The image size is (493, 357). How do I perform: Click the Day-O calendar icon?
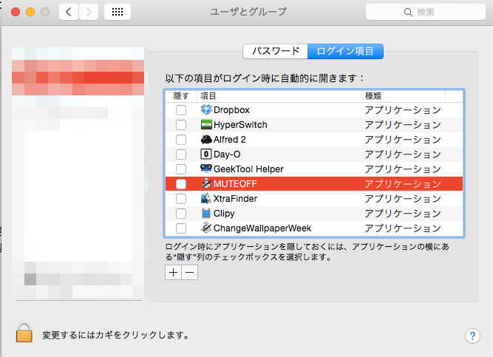(x=206, y=154)
